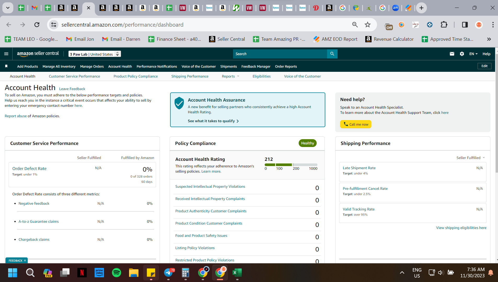Viewport: 498px width, 282px height.
Task: Open the 3 Paw Lab marketplace selector
Action: 95,54
